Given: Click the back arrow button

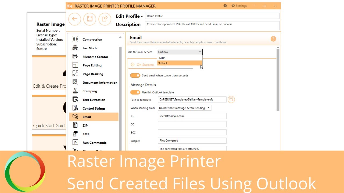Looking at the screenshot, I should 75,19.
